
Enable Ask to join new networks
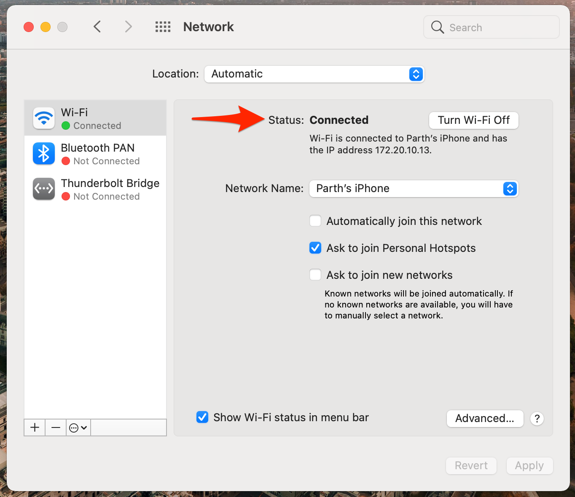(315, 275)
